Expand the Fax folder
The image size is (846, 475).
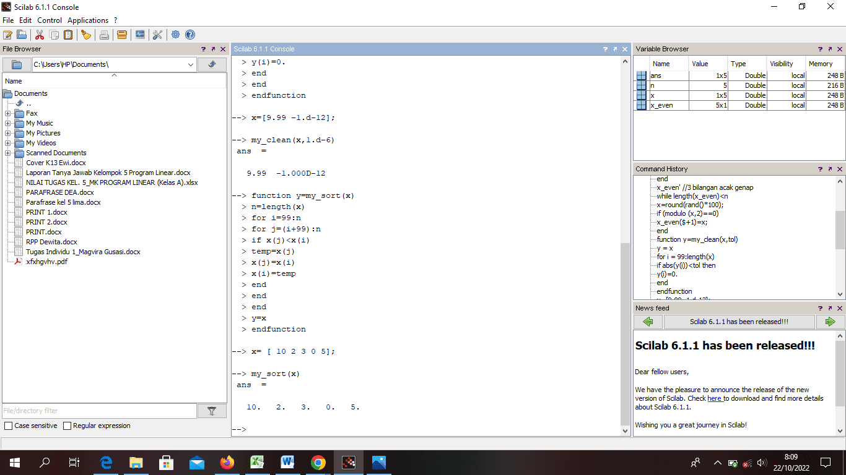7,114
